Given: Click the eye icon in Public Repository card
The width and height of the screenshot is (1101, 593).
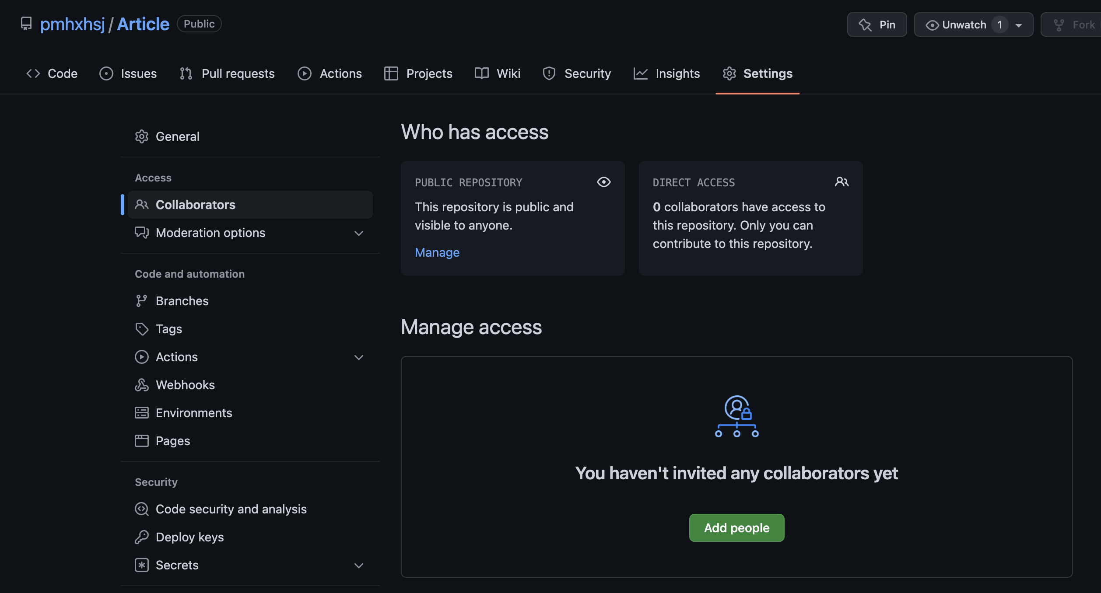Looking at the screenshot, I should [x=603, y=182].
